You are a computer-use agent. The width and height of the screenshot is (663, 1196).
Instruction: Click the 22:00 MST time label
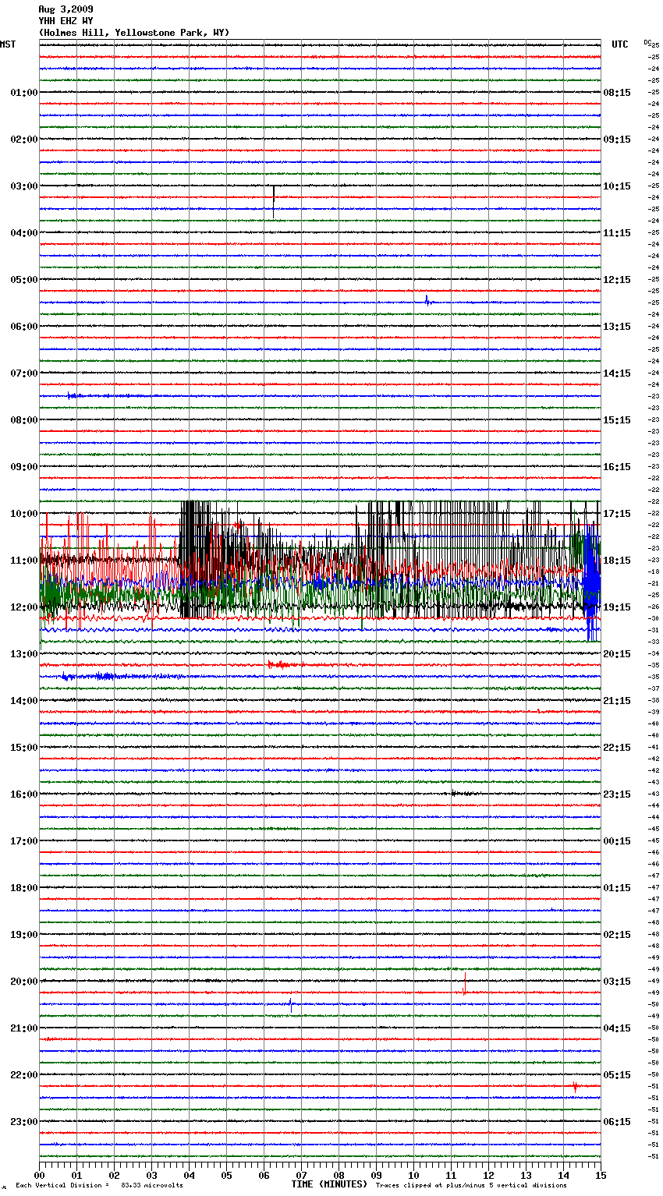pyautogui.click(x=24, y=1075)
